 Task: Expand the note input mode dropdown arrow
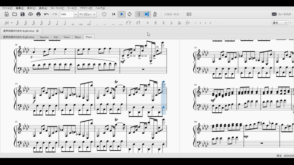point(12,23)
